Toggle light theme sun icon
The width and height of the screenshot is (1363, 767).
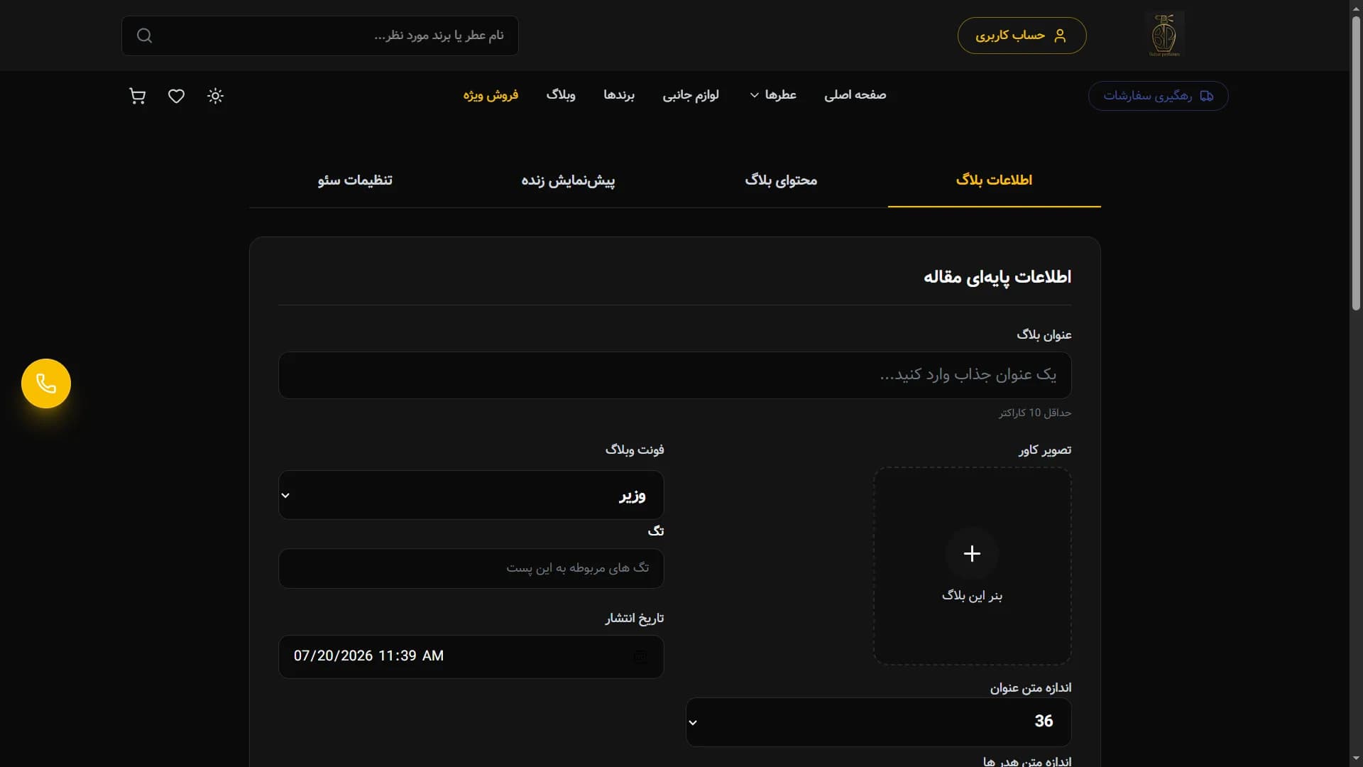point(215,96)
